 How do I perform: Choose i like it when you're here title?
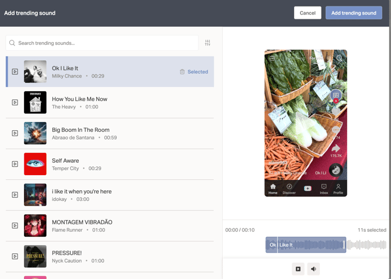tap(82, 191)
